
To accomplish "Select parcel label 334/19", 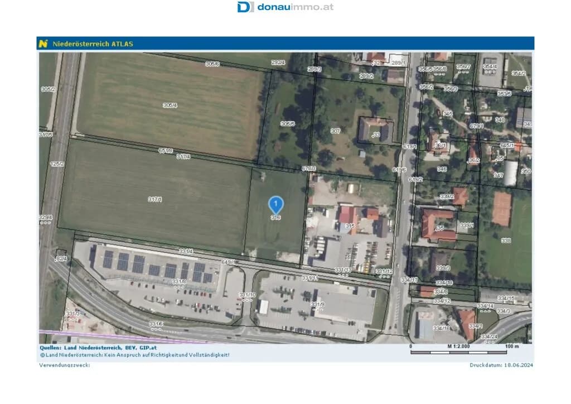I will click(444, 283).
